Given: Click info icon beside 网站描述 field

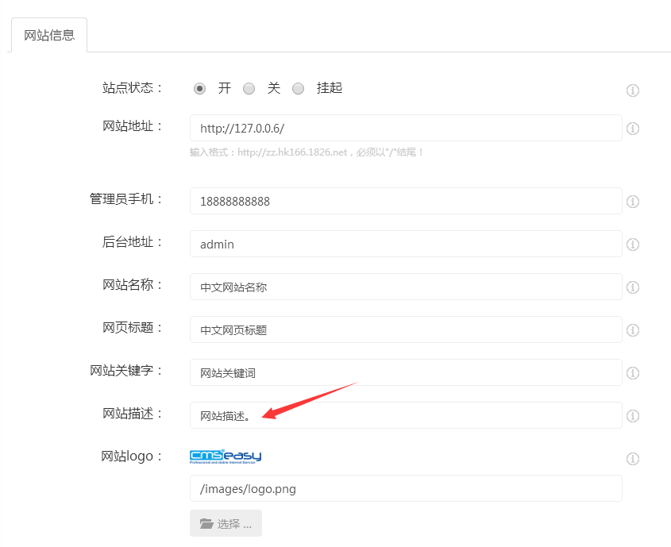Looking at the screenshot, I should (x=633, y=416).
